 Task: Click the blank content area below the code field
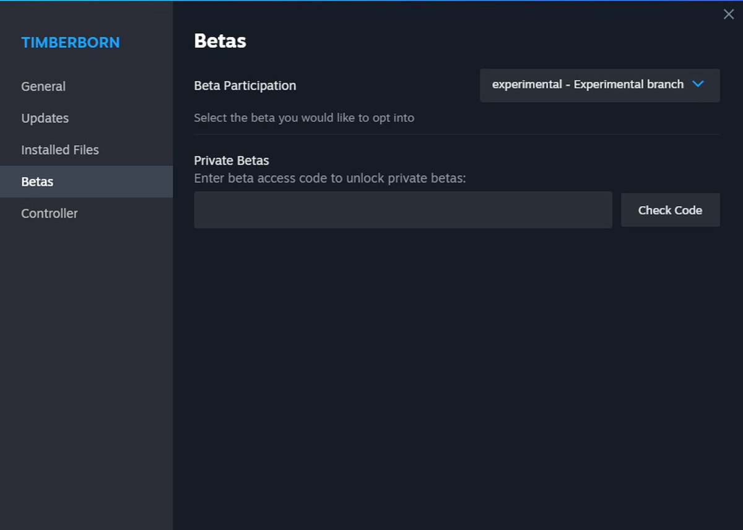tap(457, 371)
